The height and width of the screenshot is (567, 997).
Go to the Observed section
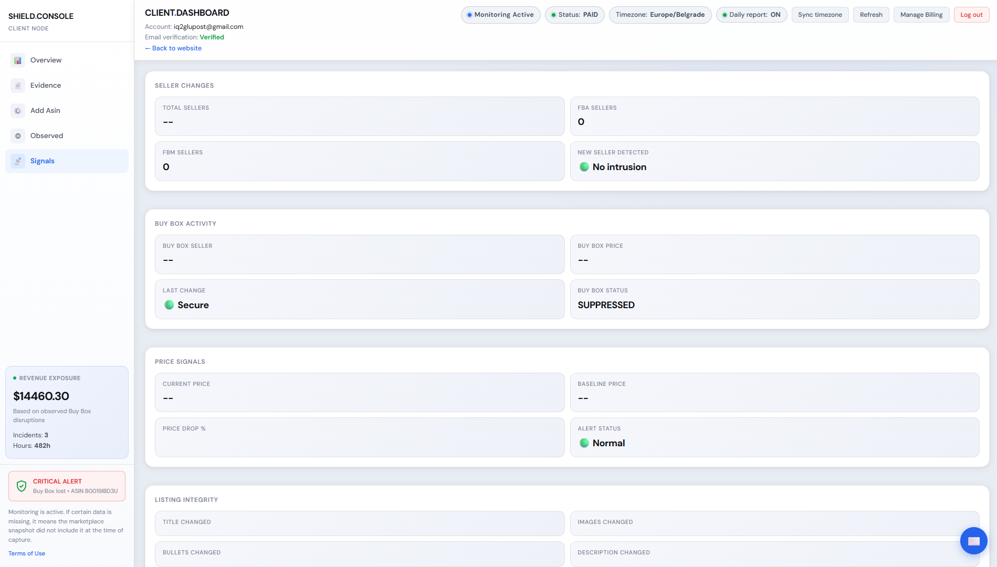pos(47,136)
